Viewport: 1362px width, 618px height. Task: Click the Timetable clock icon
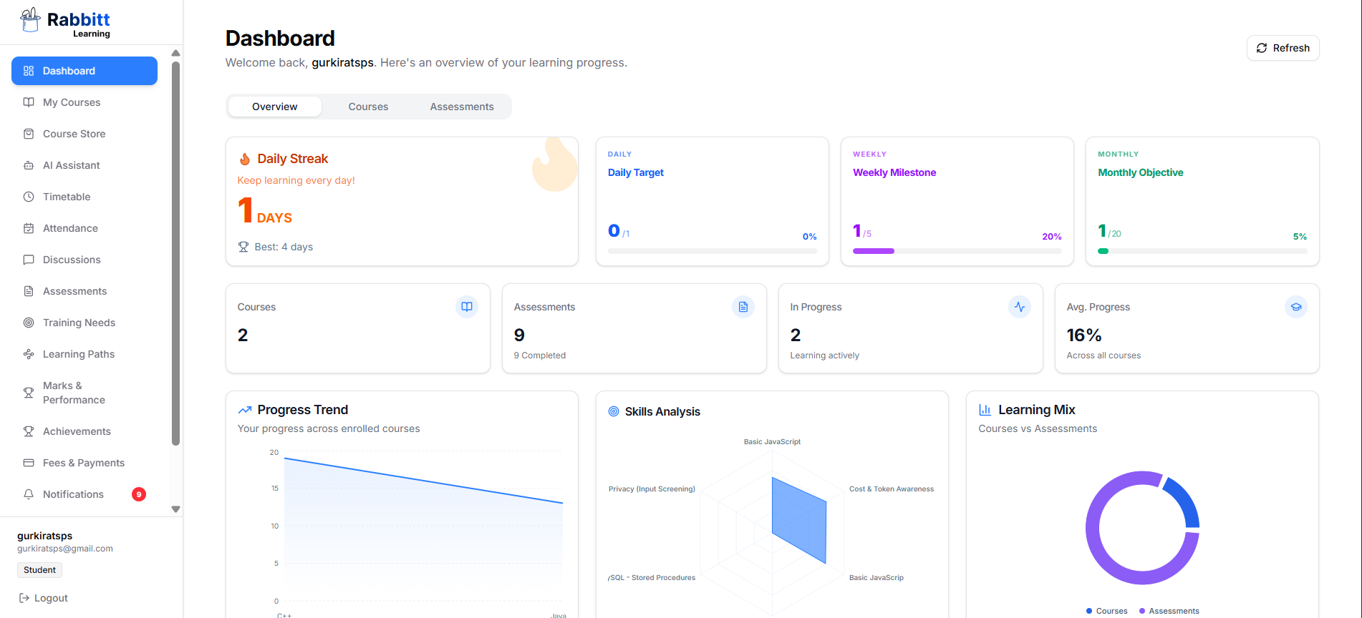tap(29, 197)
